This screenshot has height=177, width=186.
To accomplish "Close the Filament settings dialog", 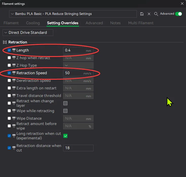I will [182, 4].
